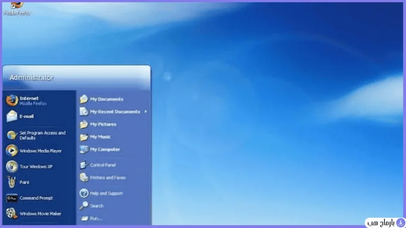Select the Windows Media Player label
The image size is (406, 228).
[x=41, y=151]
